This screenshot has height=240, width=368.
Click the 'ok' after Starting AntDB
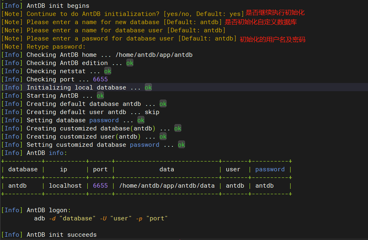point(100,96)
